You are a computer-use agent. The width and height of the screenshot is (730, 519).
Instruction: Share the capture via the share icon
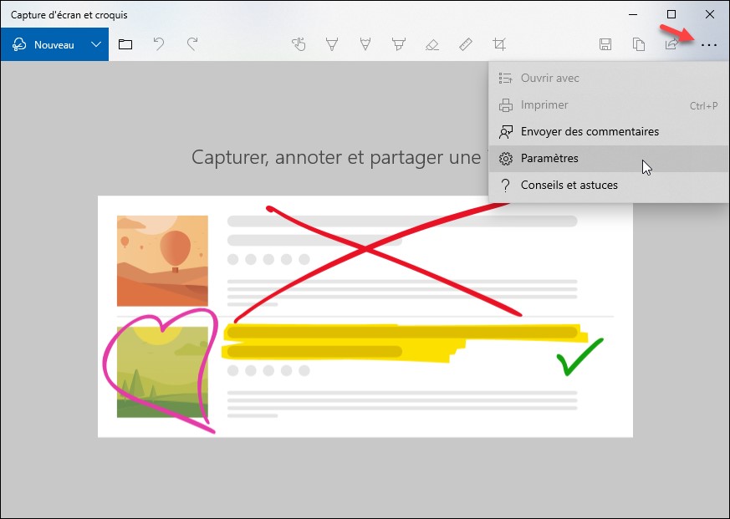coord(671,44)
